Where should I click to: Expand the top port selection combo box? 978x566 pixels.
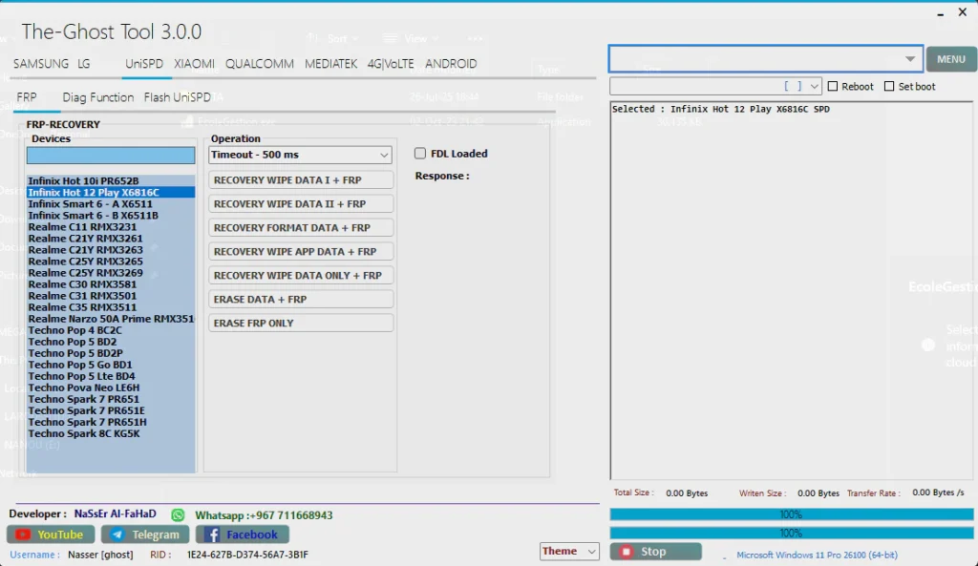click(909, 59)
